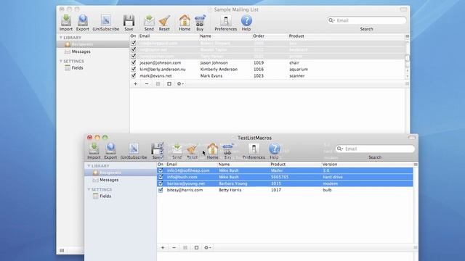Click square view button under Sample Mailing List table

pyautogui.click(x=169, y=84)
